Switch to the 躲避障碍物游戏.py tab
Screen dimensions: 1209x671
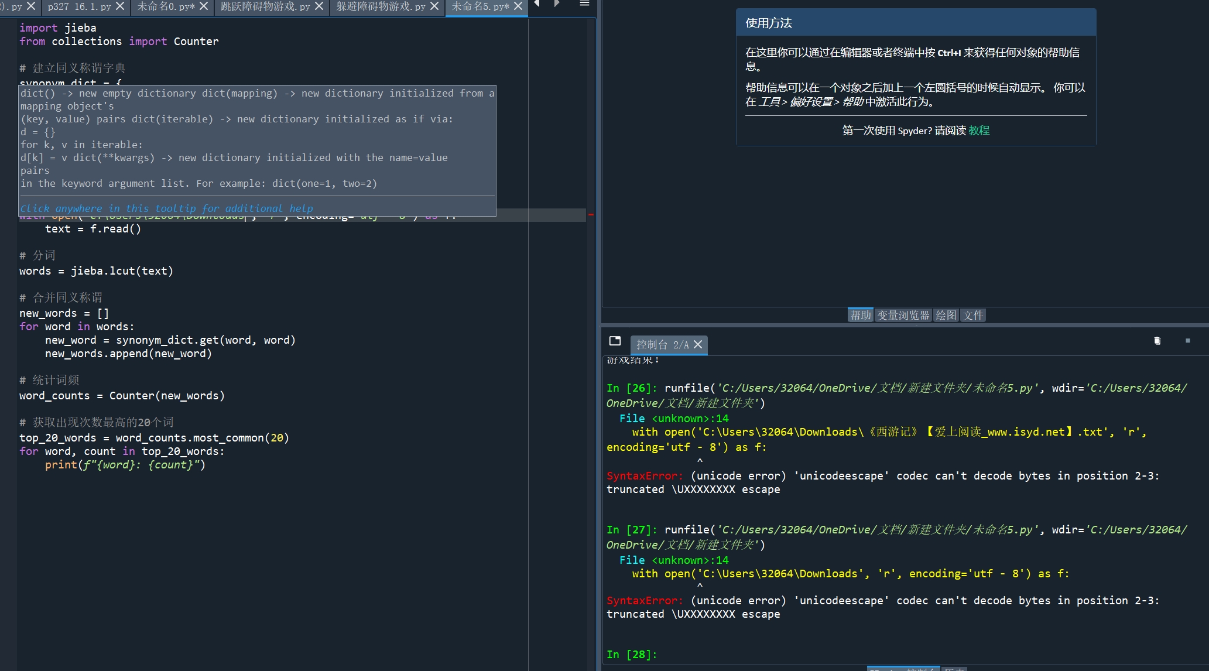point(381,6)
